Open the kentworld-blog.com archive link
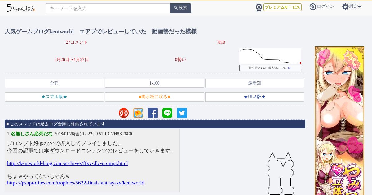 pos(68,163)
